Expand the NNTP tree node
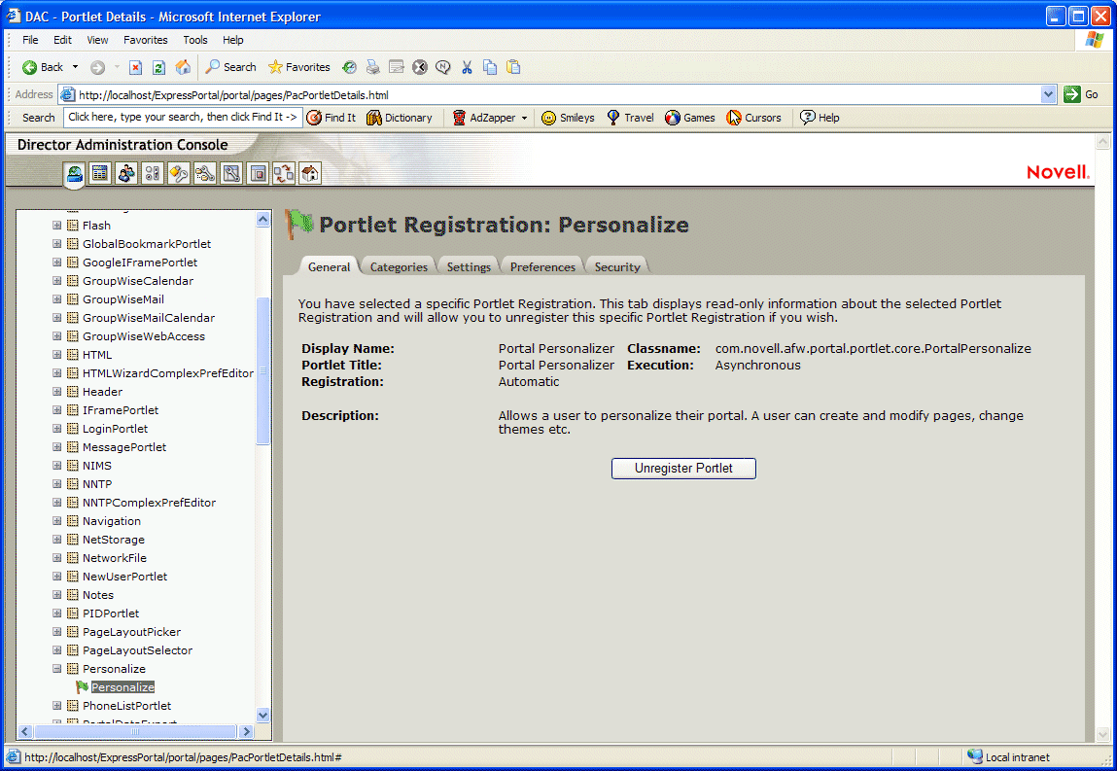 click(x=57, y=484)
